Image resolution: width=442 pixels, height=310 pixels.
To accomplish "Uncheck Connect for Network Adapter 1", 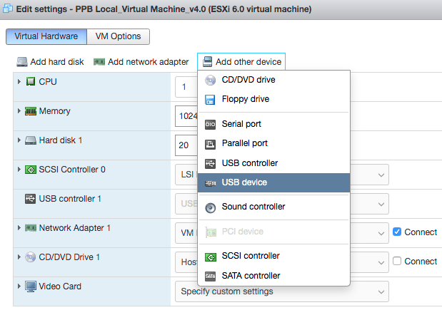I will point(398,232).
